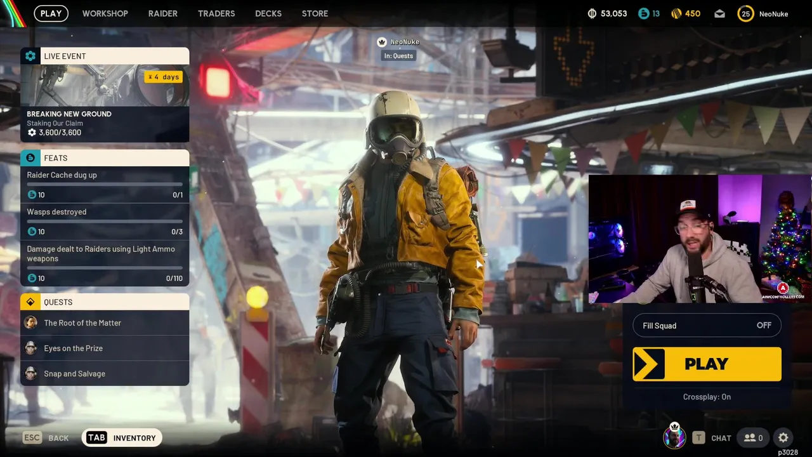Click the blue Cred currency icon
The height and width of the screenshot is (457, 812).
[644, 13]
